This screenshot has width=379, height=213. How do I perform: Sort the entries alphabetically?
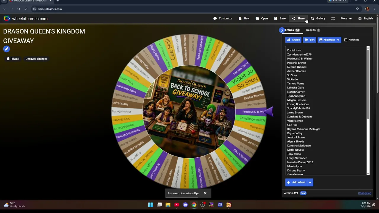click(309, 40)
